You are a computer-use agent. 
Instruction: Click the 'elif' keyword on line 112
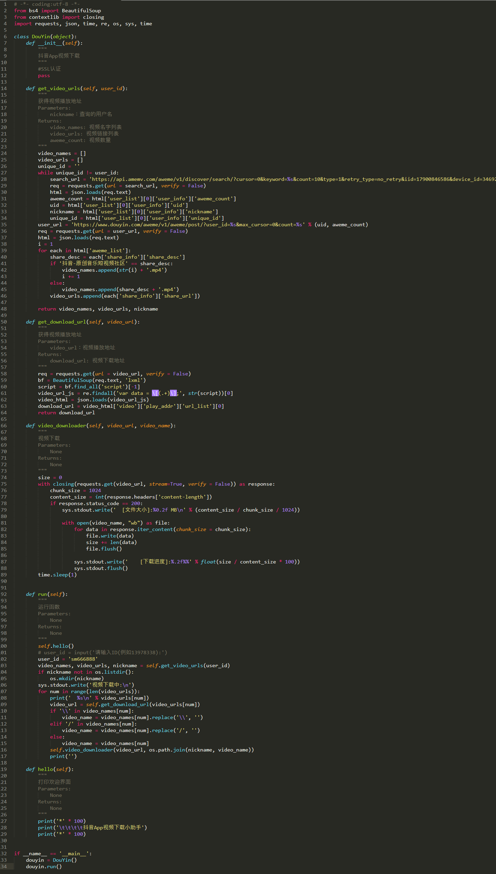pos(56,724)
